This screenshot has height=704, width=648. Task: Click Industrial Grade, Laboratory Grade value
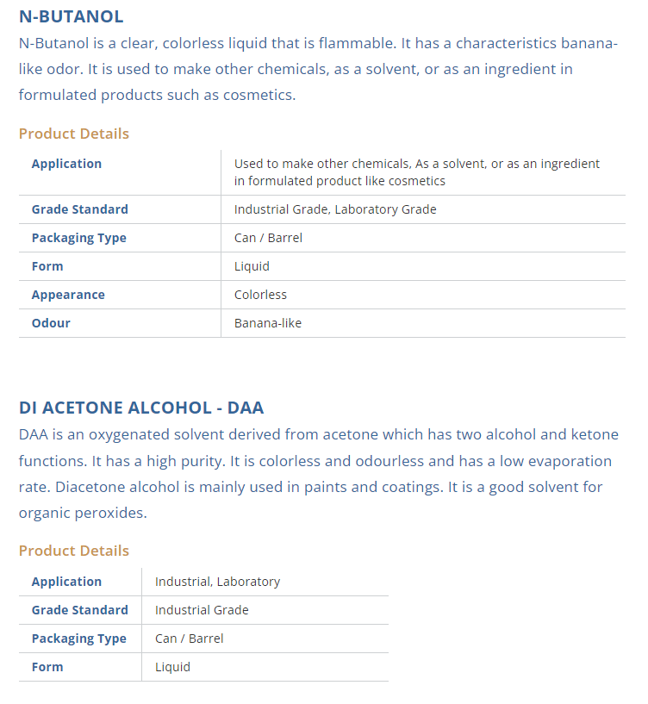tap(335, 209)
